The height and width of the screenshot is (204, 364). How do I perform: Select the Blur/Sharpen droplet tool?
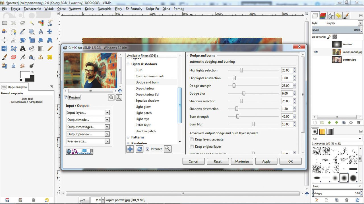[13, 66]
